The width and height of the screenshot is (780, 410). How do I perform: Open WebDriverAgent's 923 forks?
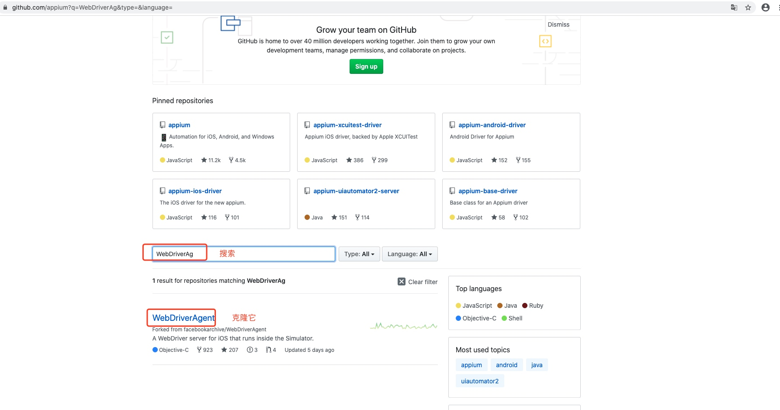pos(205,350)
